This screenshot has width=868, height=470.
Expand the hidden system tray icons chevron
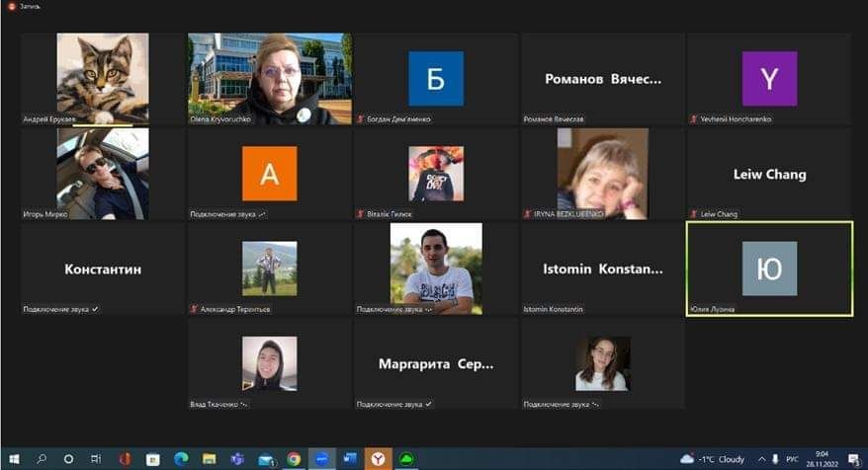coord(761,459)
